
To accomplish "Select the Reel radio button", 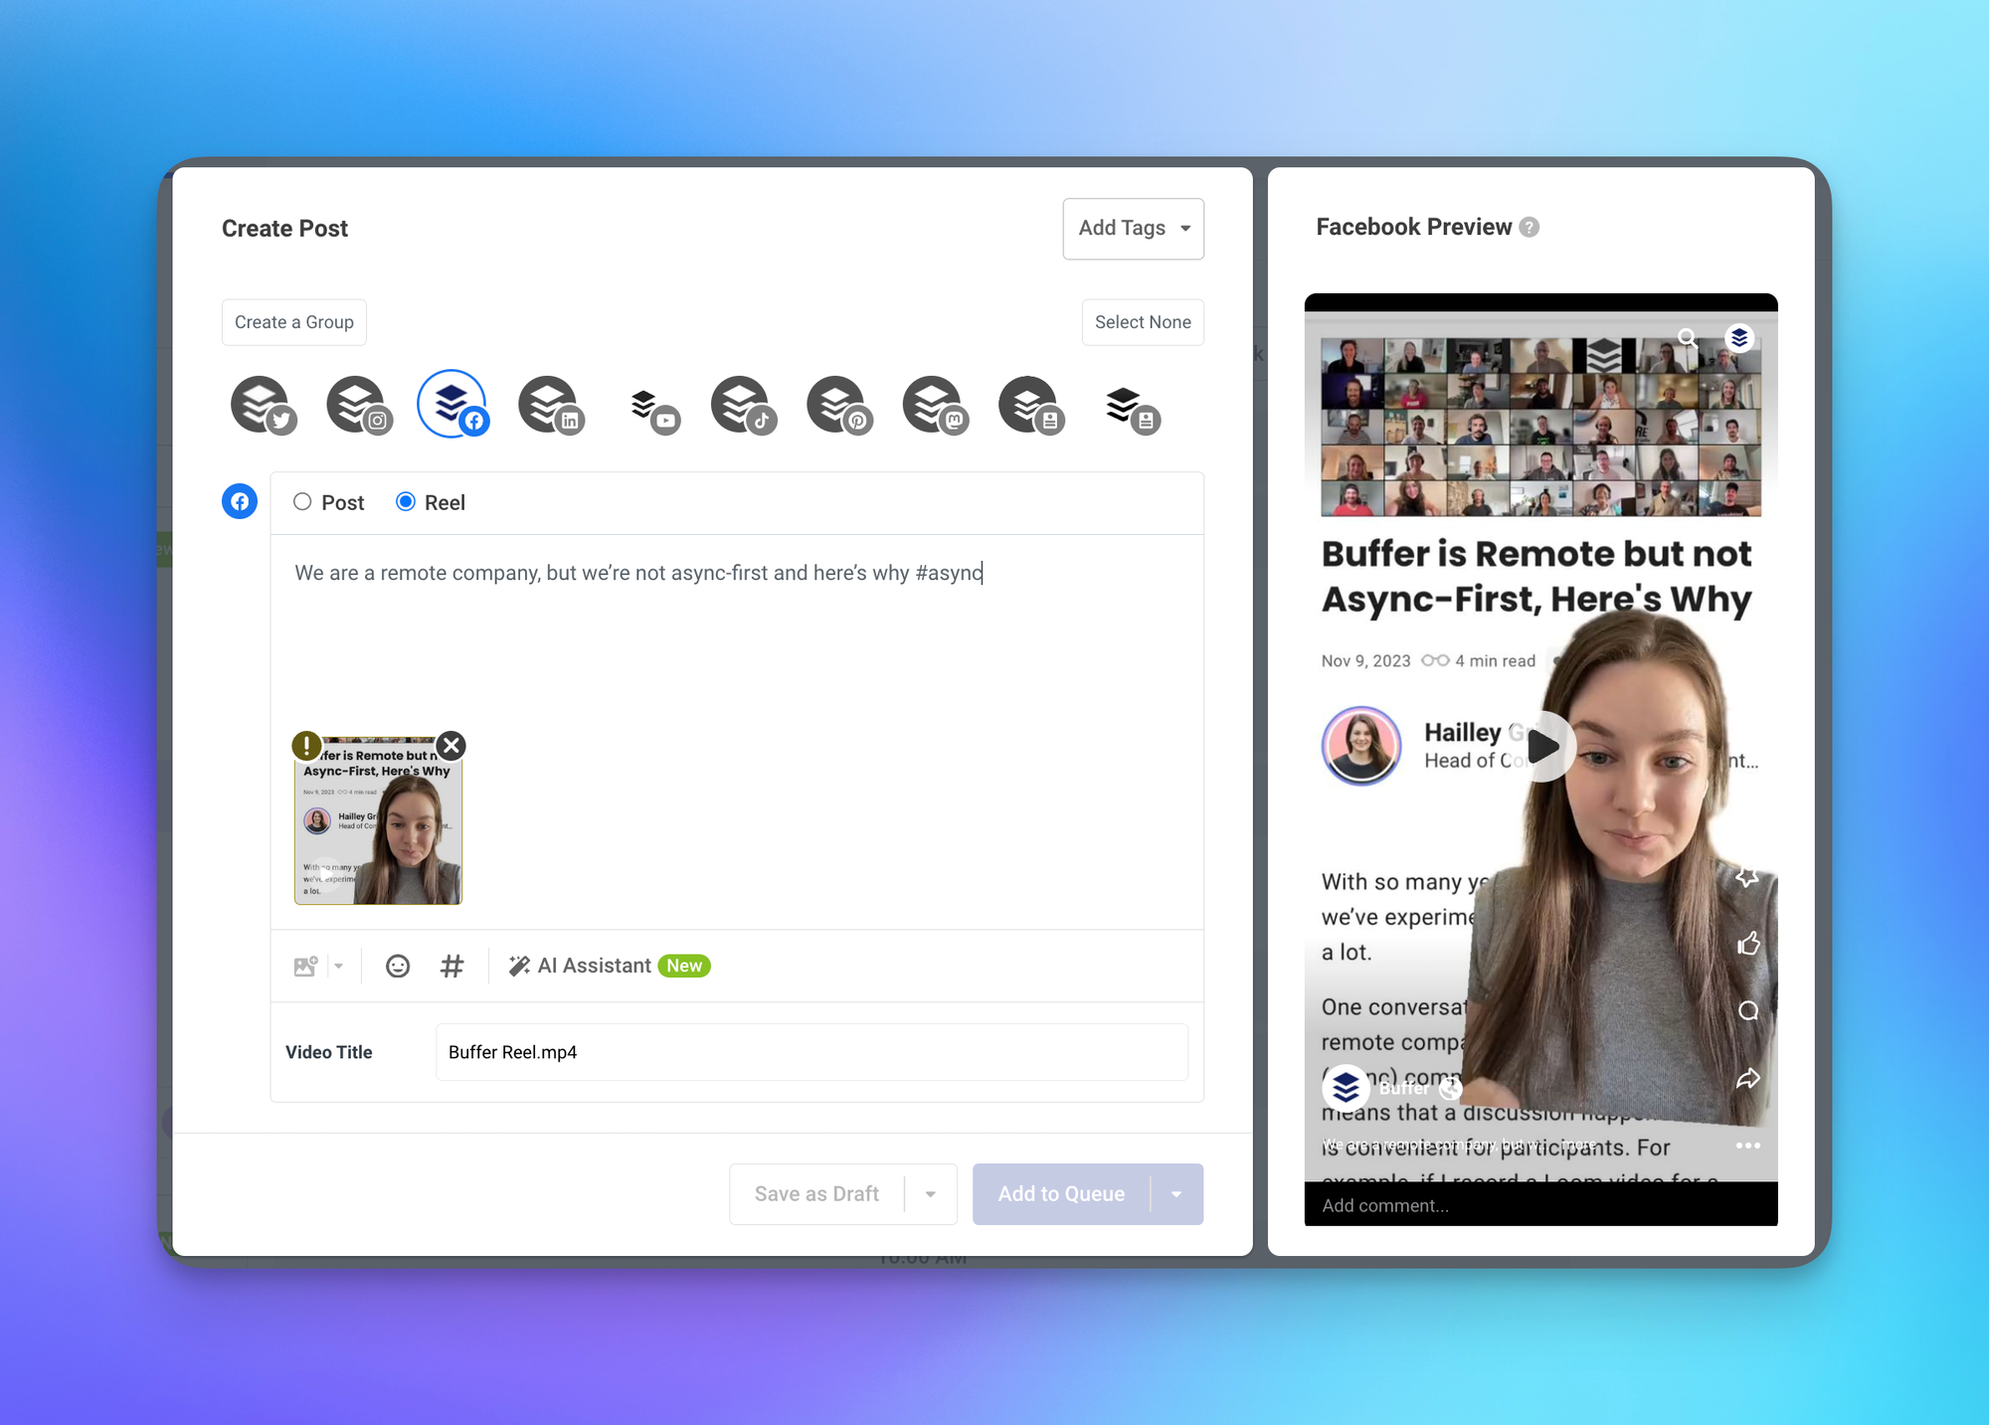I will coord(404,501).
